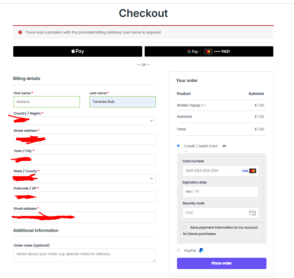This screenshot has height=278, width=294.
Task: Pay with the Apple Pay button
Action: click(x=78, y=51)
